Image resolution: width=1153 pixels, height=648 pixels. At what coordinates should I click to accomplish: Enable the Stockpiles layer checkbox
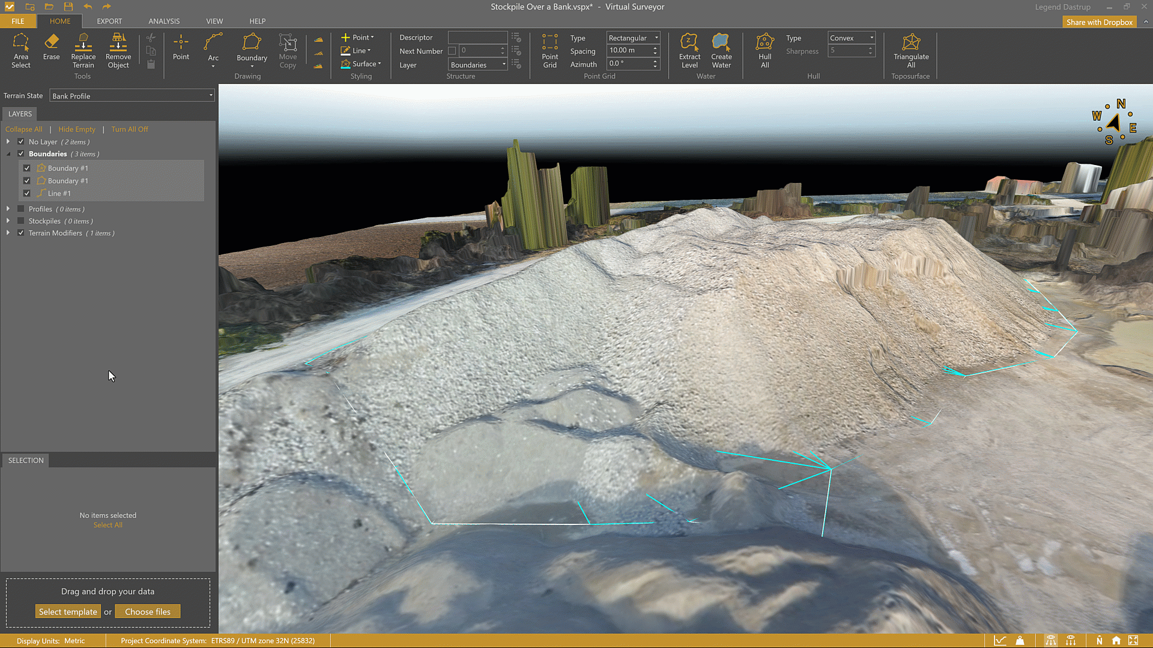tap(21, 221)
